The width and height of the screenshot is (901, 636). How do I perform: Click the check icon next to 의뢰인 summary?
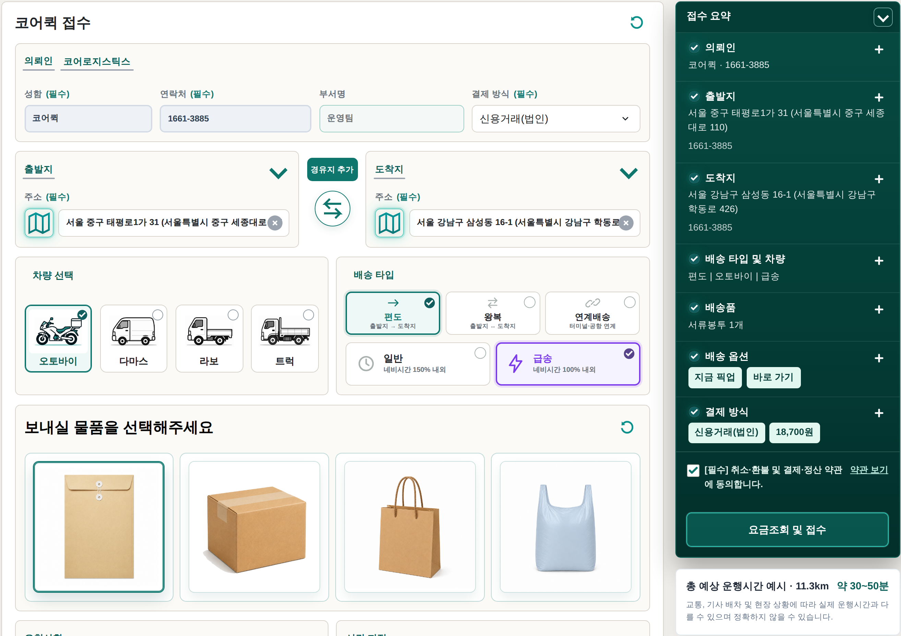point(694,47)
